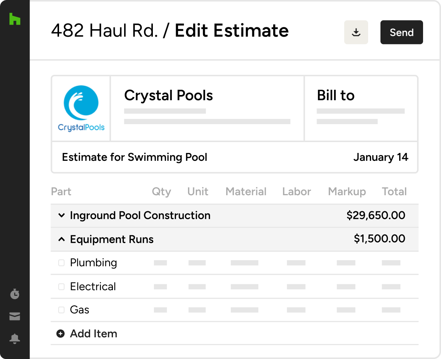
Task: Click the January 14 date
Action: coord(380,157)
